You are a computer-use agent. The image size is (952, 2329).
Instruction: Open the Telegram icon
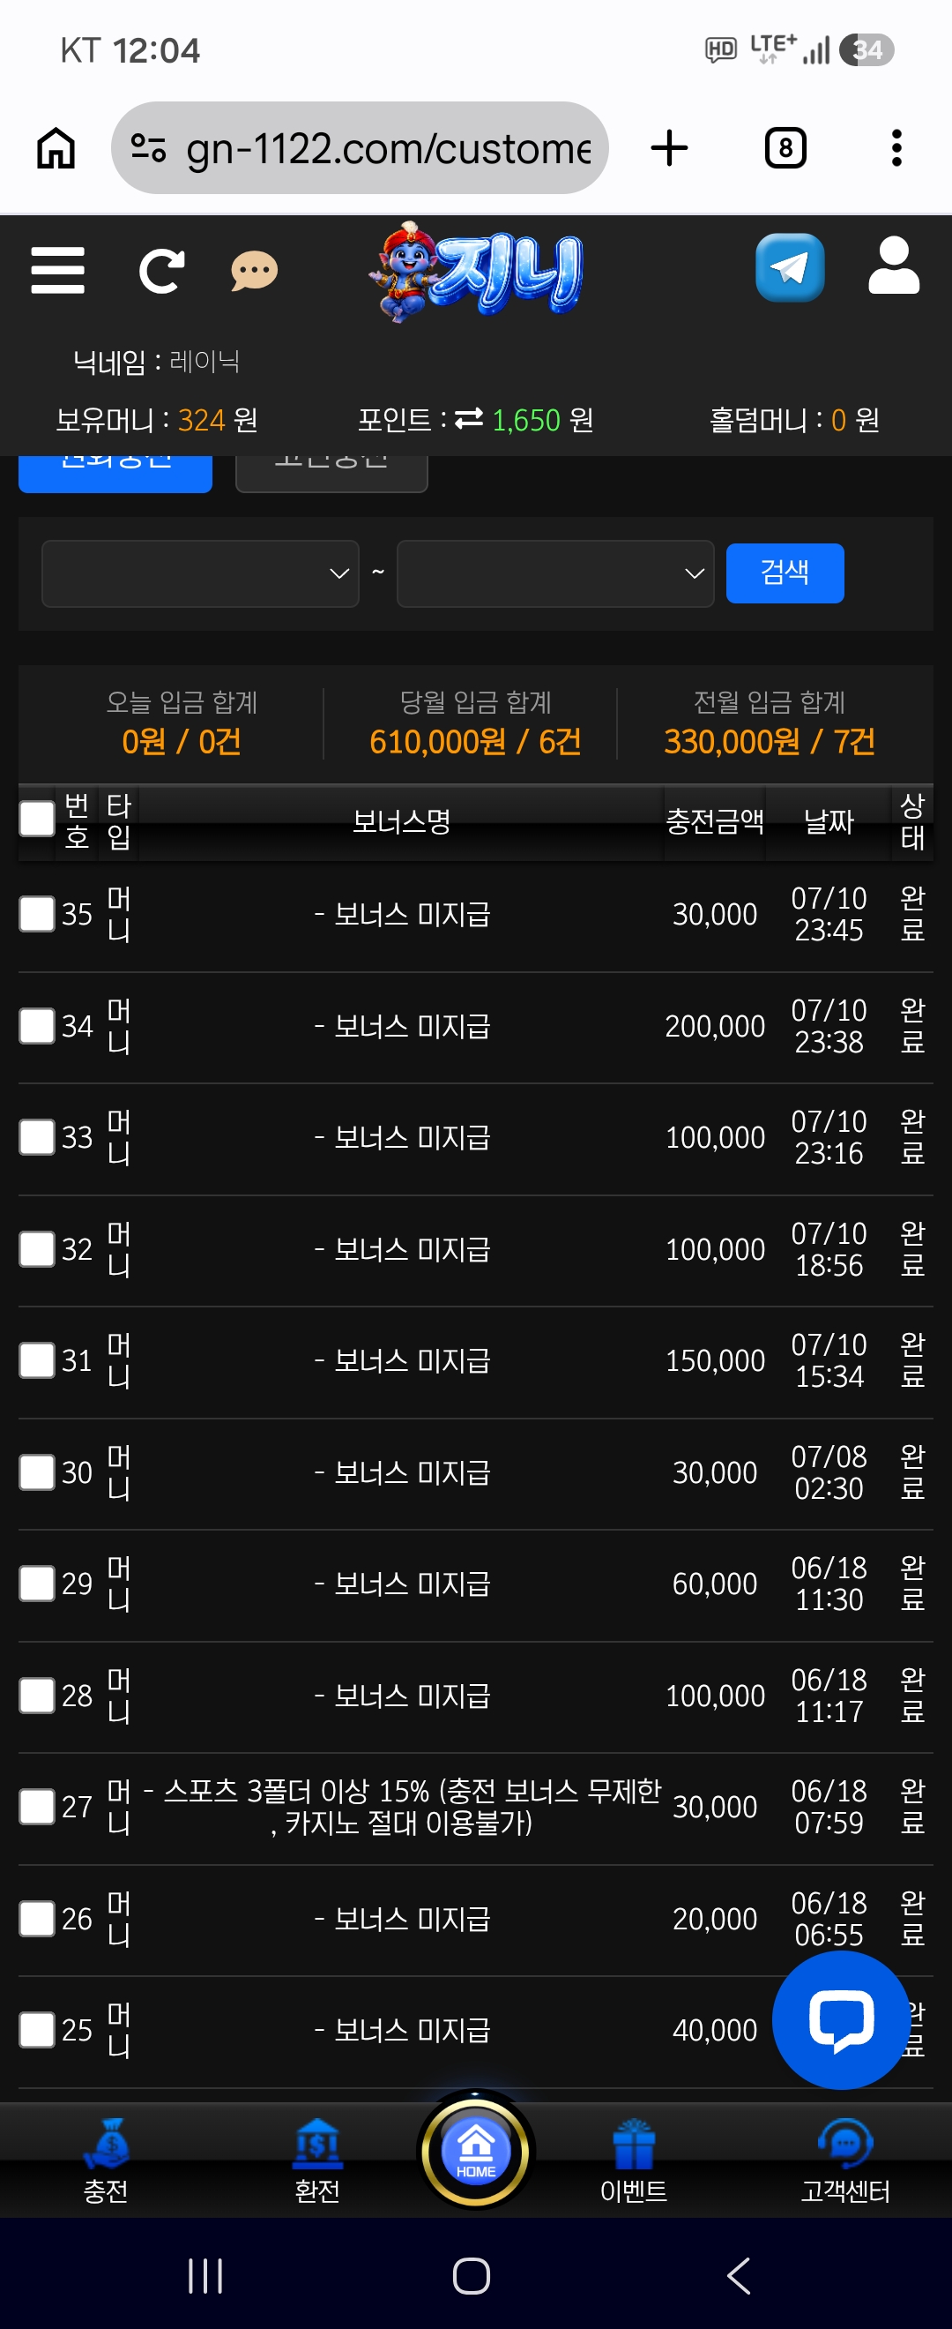[791, 267]
